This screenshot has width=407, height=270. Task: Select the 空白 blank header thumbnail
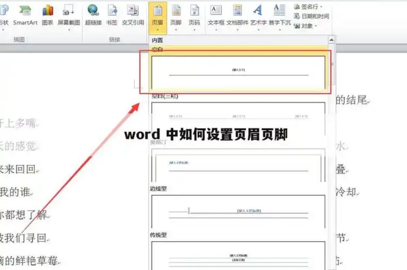(x=238, y=73)
